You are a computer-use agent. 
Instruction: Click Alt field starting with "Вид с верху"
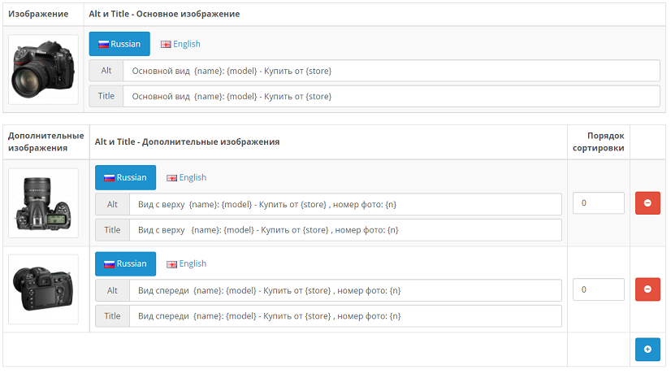click(345, 204)
